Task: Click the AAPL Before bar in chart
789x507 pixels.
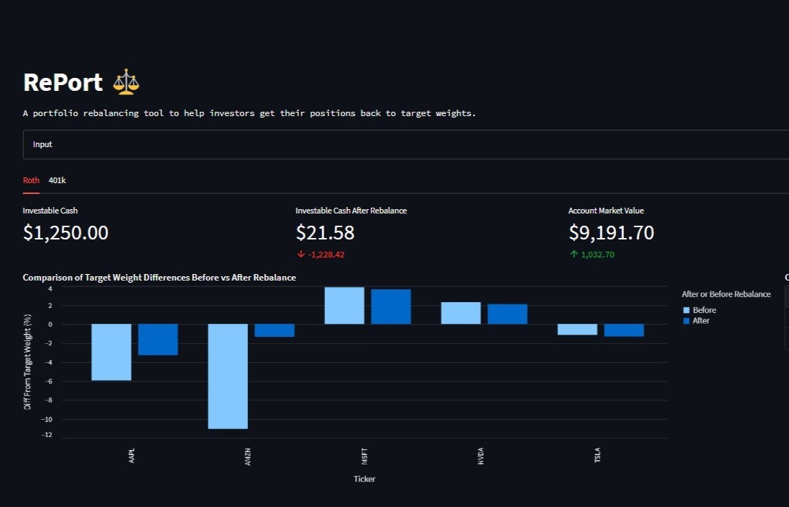Action: [111, 352]
